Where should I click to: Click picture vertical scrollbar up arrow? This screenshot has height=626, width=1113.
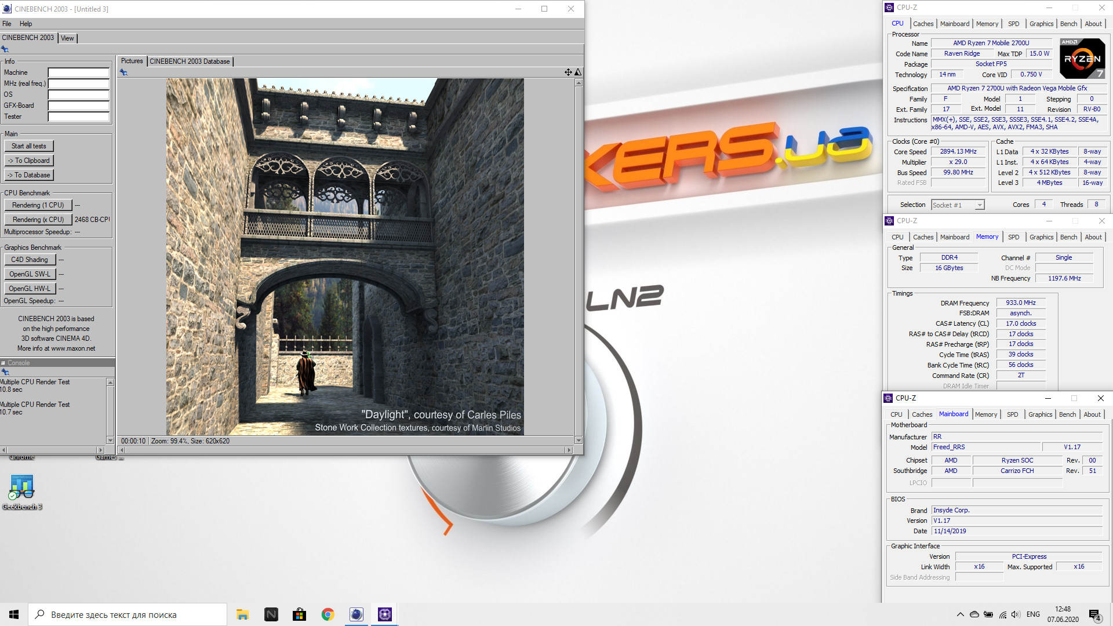click(579, 83)
